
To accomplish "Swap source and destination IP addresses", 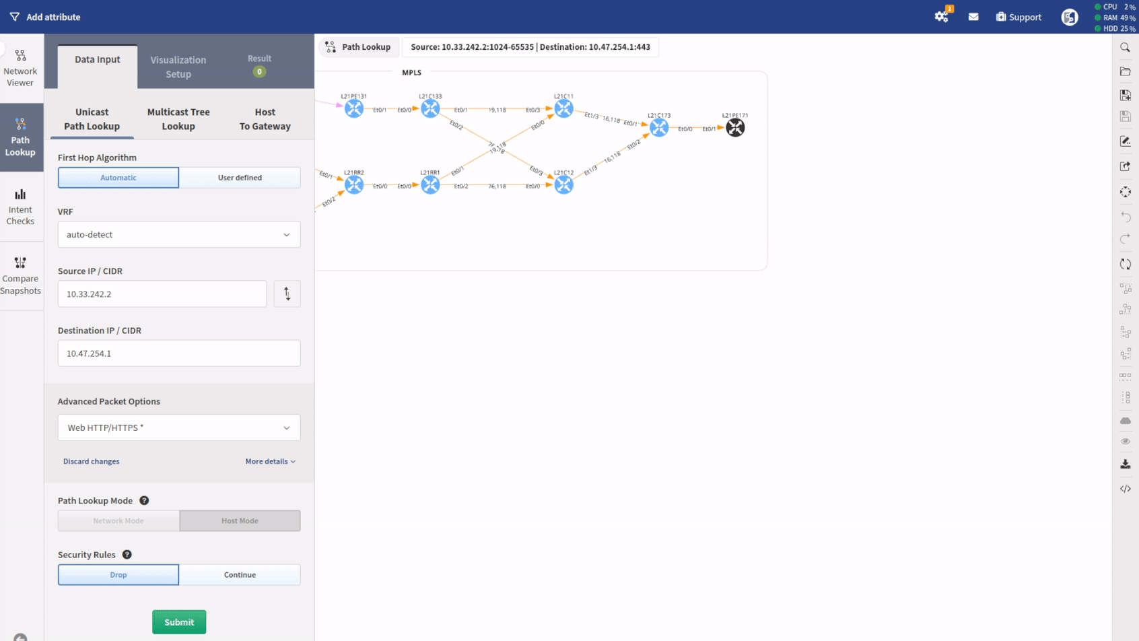I will [287, 294].
